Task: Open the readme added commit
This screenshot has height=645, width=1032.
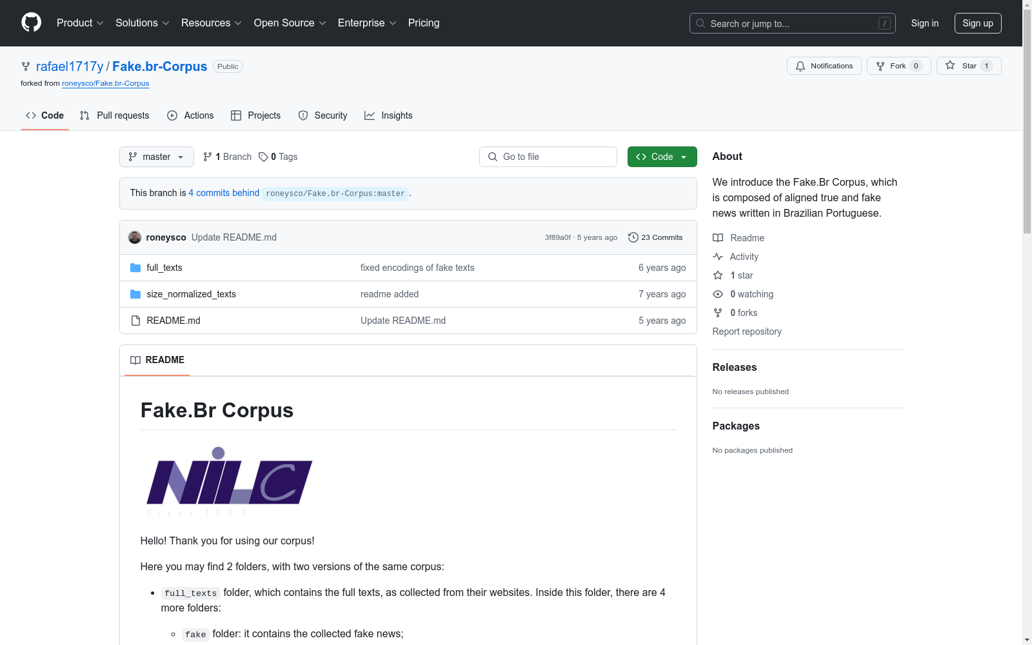Action: click(x=390, y=294)
